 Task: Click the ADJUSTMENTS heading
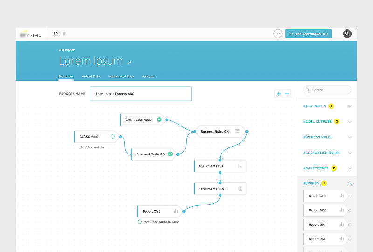click(x=316, y=168)
